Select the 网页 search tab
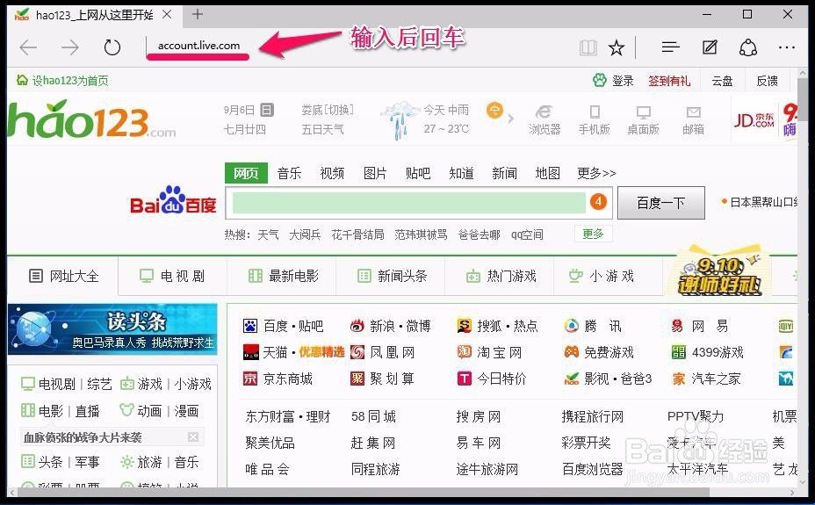 tap(246, 173)
